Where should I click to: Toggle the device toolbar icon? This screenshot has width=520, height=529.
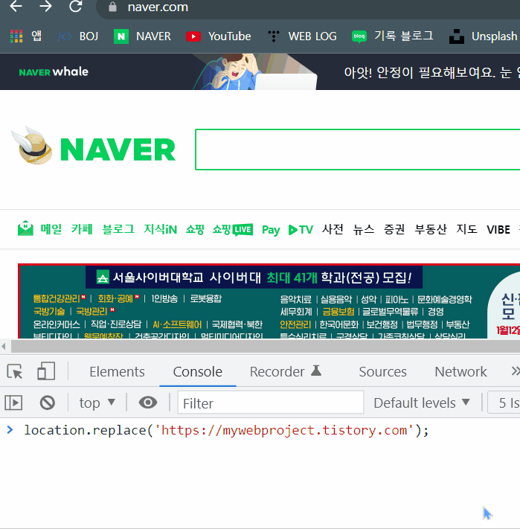point(46,371)
